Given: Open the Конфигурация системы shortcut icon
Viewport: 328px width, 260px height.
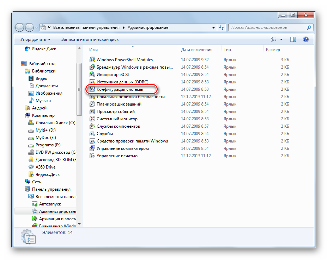Looking at the screenshot, I should [x=92, y=89].
